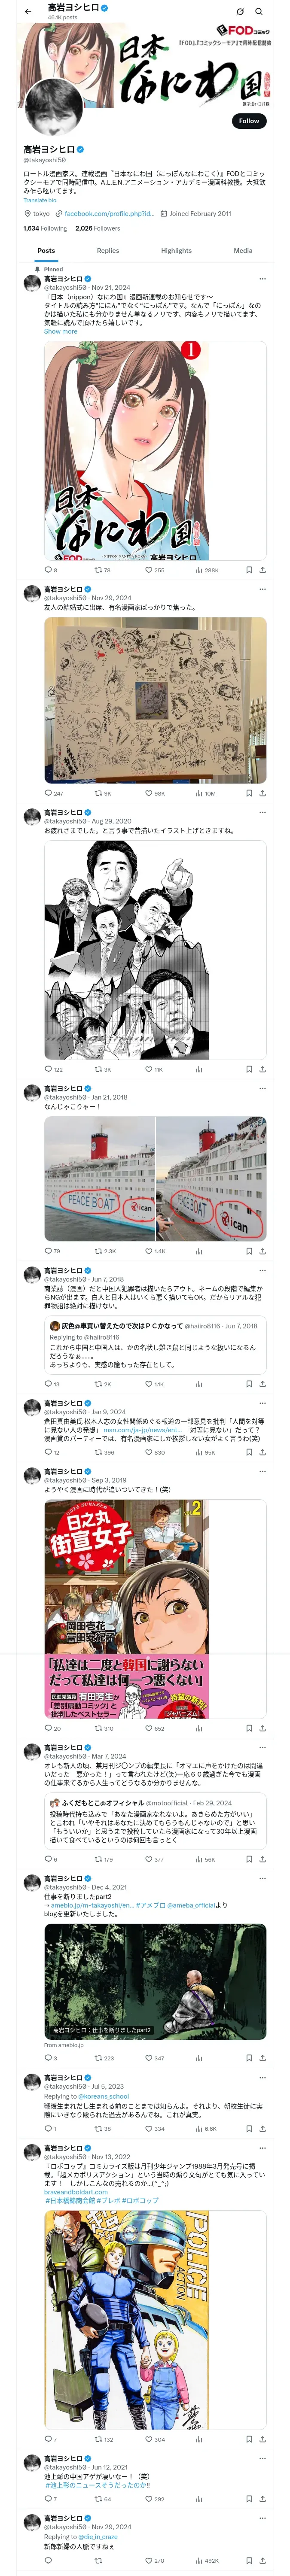Reply to the Peace Boat photo post

[x=52, y=1250]
